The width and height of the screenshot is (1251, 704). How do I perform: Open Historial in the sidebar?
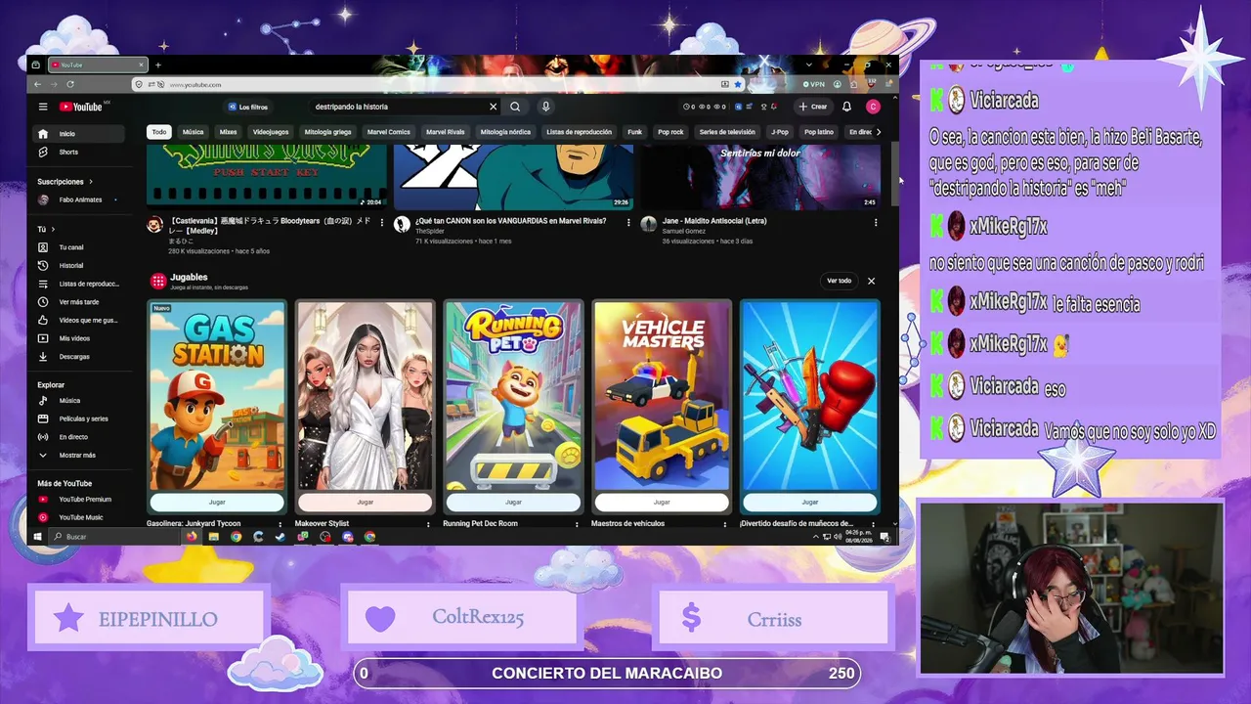click(78, 265)
